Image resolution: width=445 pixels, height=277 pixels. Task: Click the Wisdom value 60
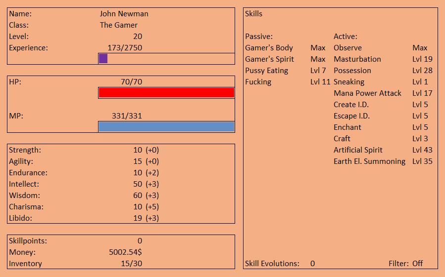tap(138, 195)
